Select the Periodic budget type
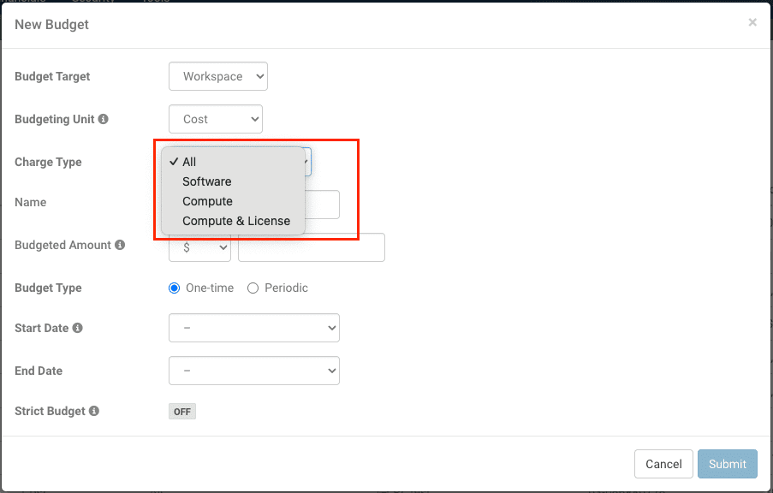Viewport: 773px width, 493px height. (x=253, y=288)
